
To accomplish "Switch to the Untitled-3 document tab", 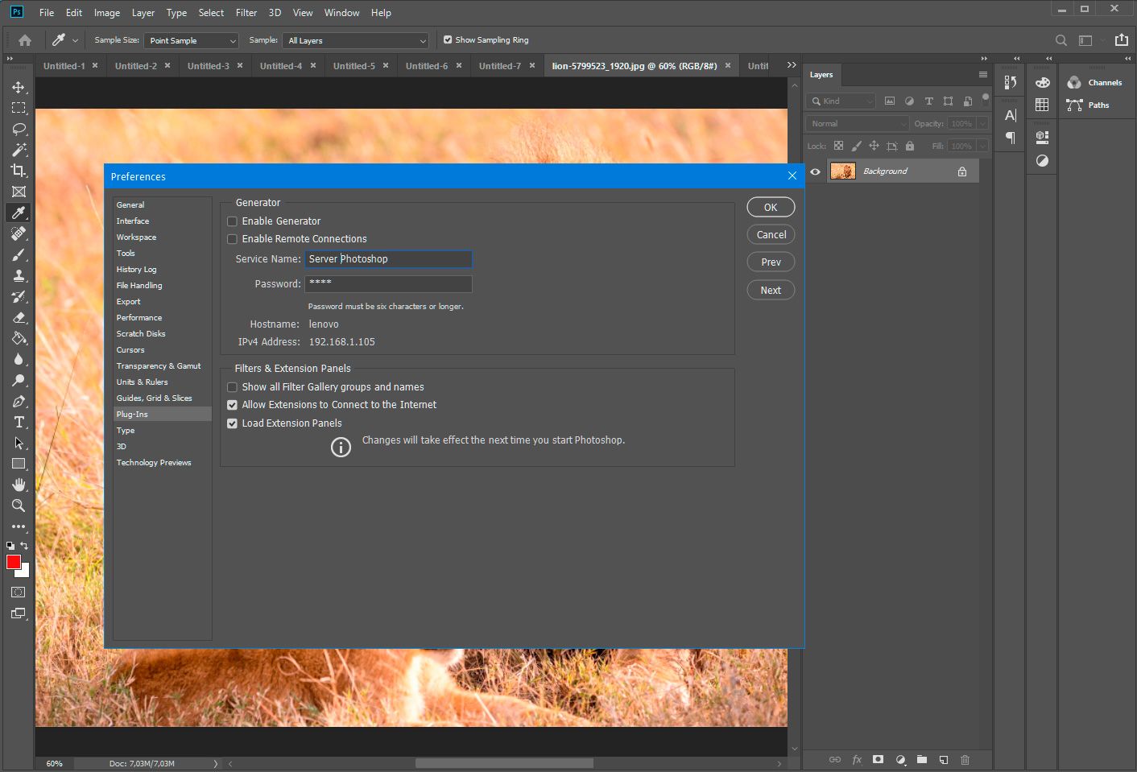I will click(x=209, y=66).
